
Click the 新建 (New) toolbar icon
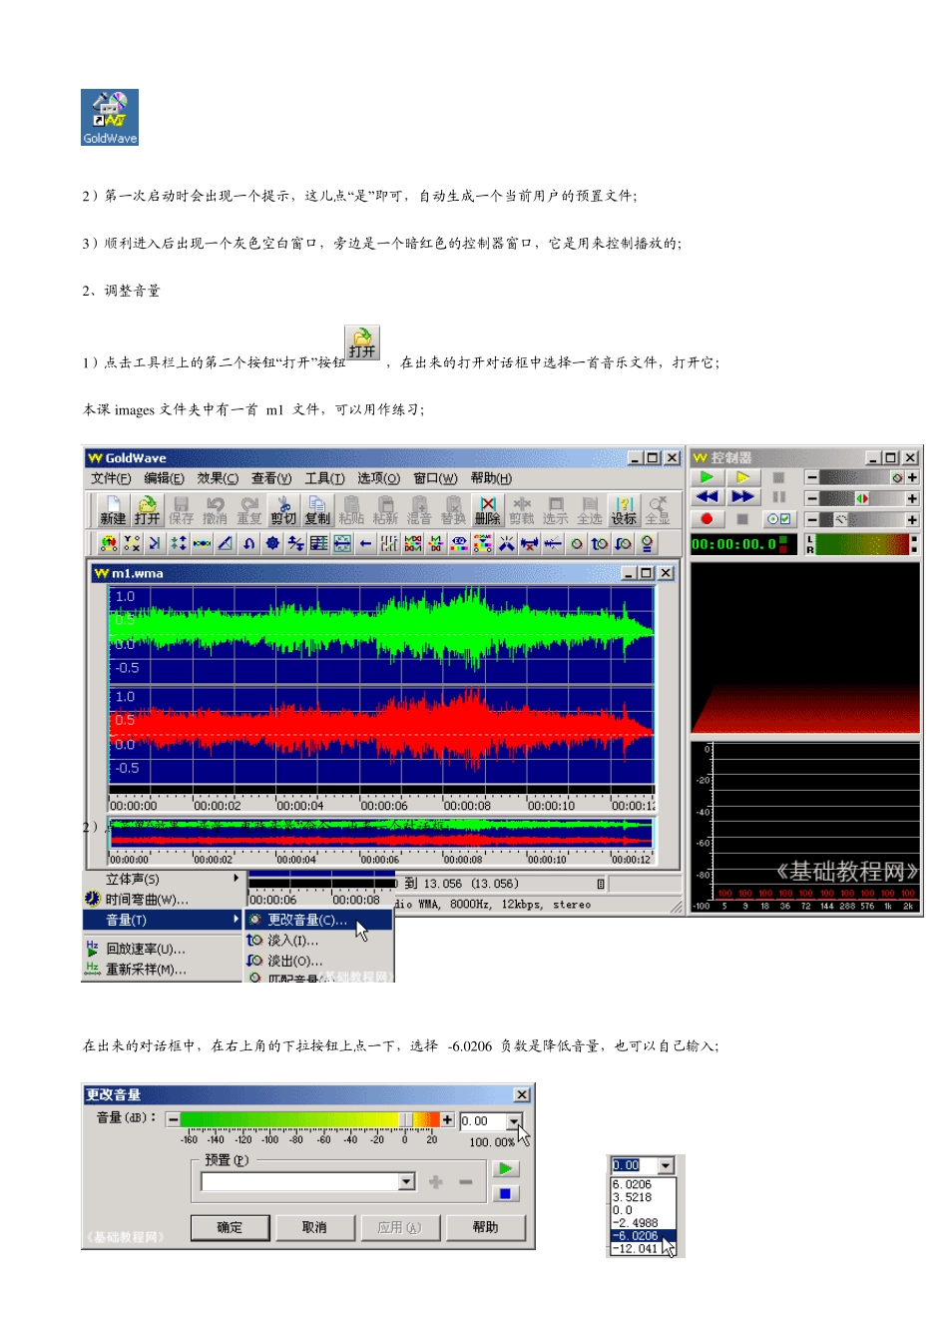[113, 510]
